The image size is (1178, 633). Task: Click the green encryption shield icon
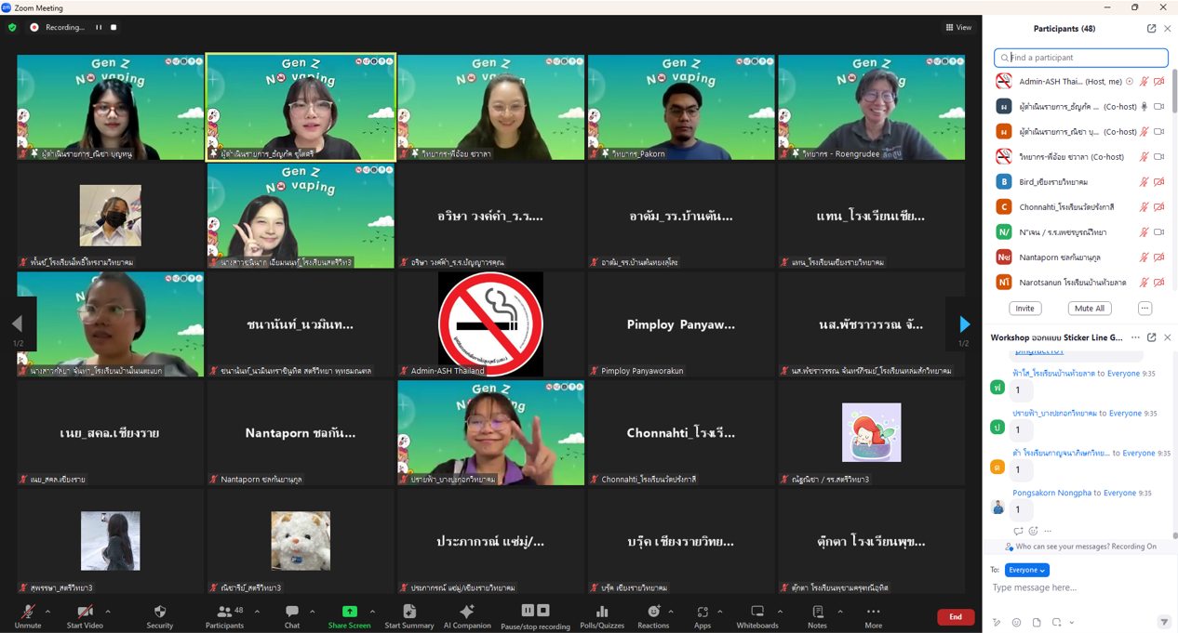click(x=12, y=27)
